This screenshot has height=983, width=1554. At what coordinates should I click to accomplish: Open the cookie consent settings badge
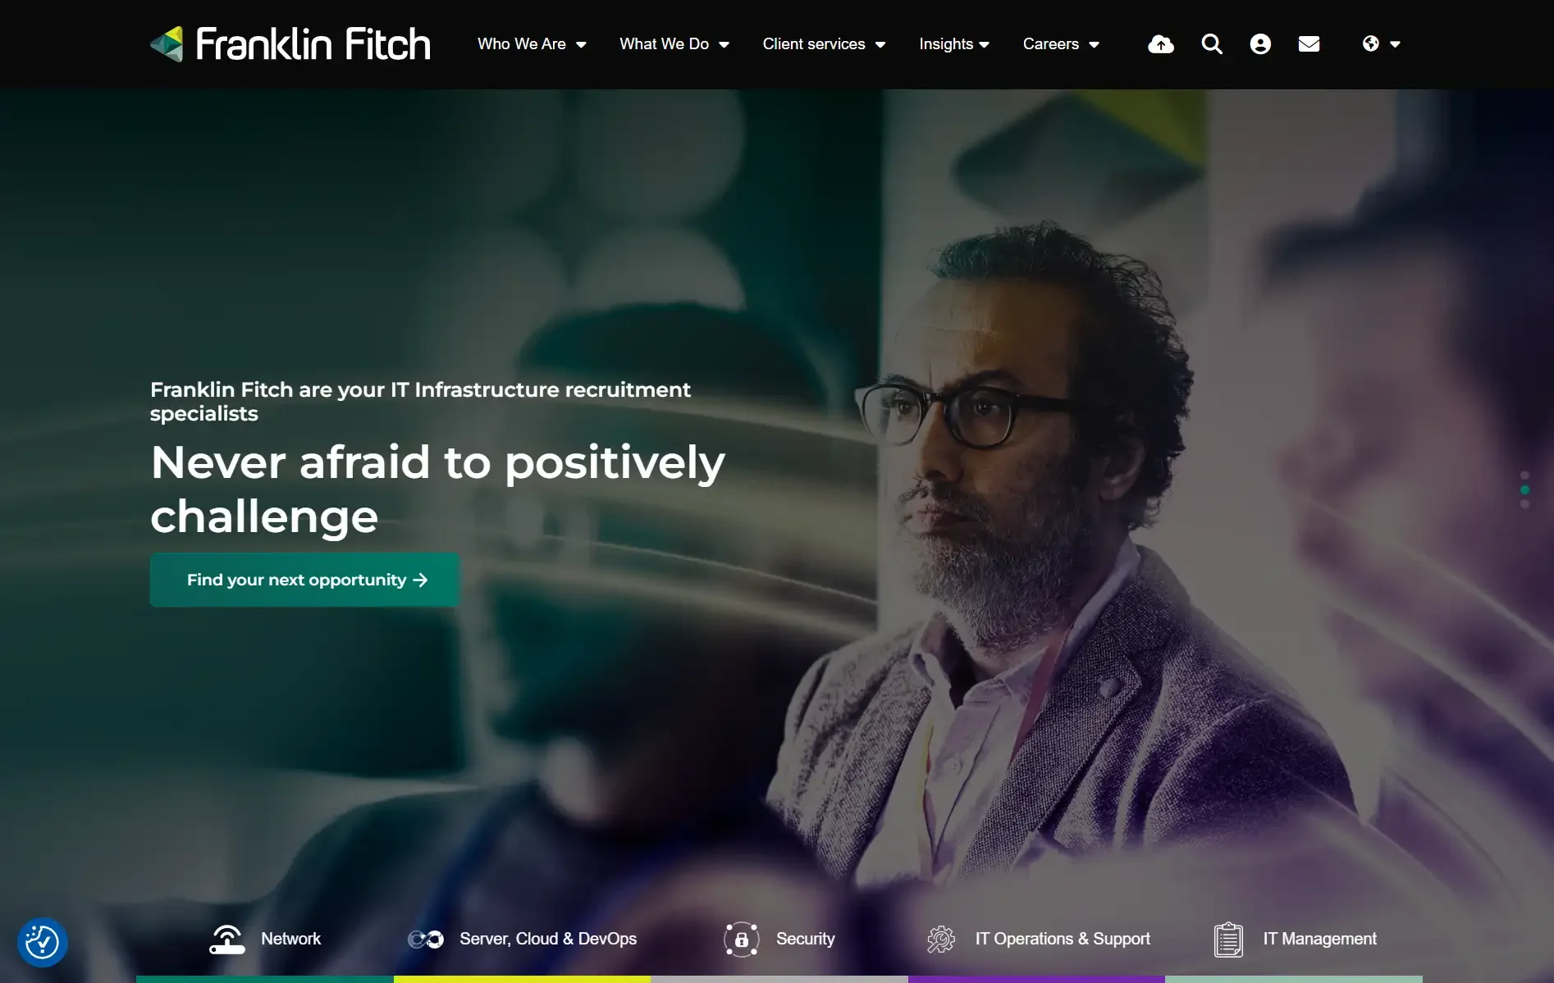pyautogui.click(x=43, y=942)
